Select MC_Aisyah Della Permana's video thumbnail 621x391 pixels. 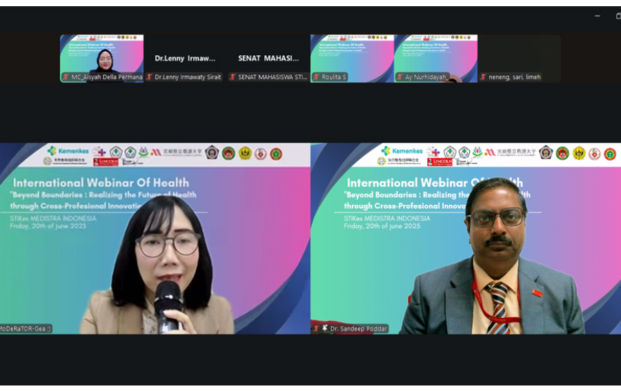pyautogui.click(x=102, y=59)
